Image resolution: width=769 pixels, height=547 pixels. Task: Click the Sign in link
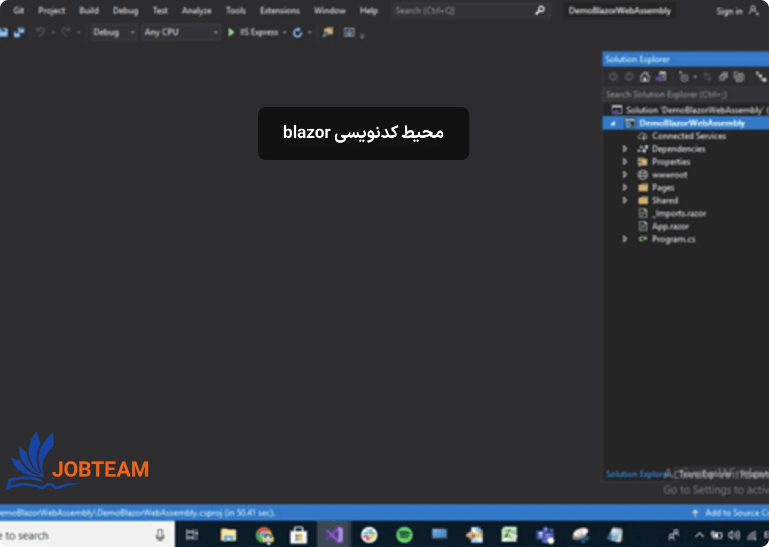pyautogui.click(x=729, y=11)
